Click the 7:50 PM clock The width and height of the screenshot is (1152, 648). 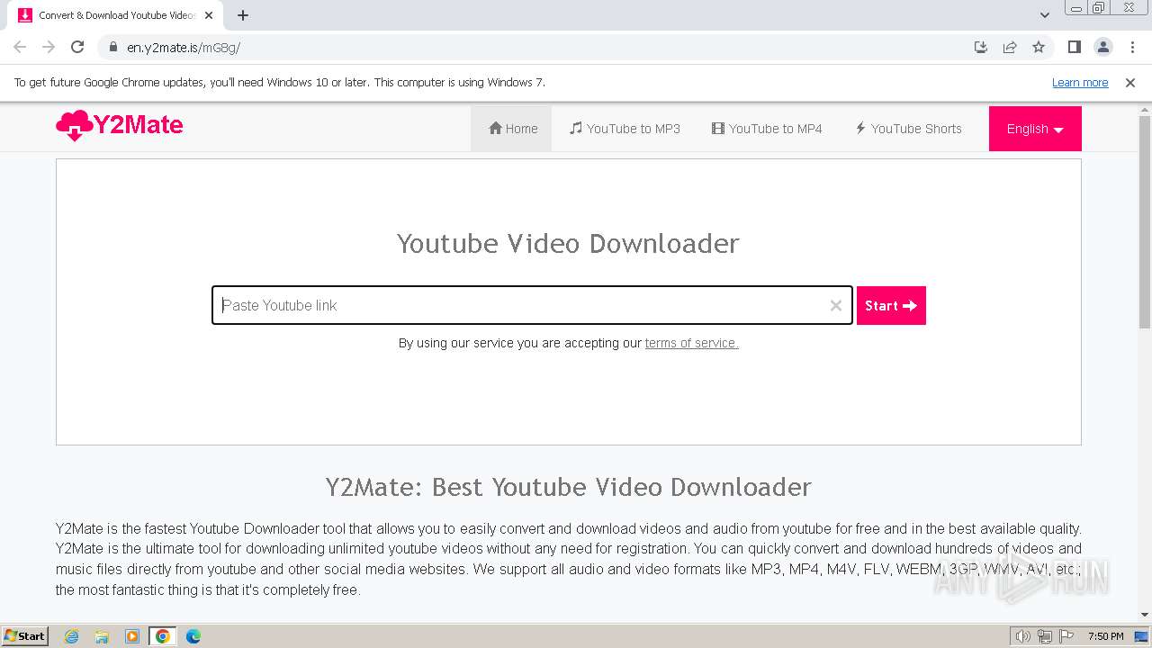point(1106,636)
